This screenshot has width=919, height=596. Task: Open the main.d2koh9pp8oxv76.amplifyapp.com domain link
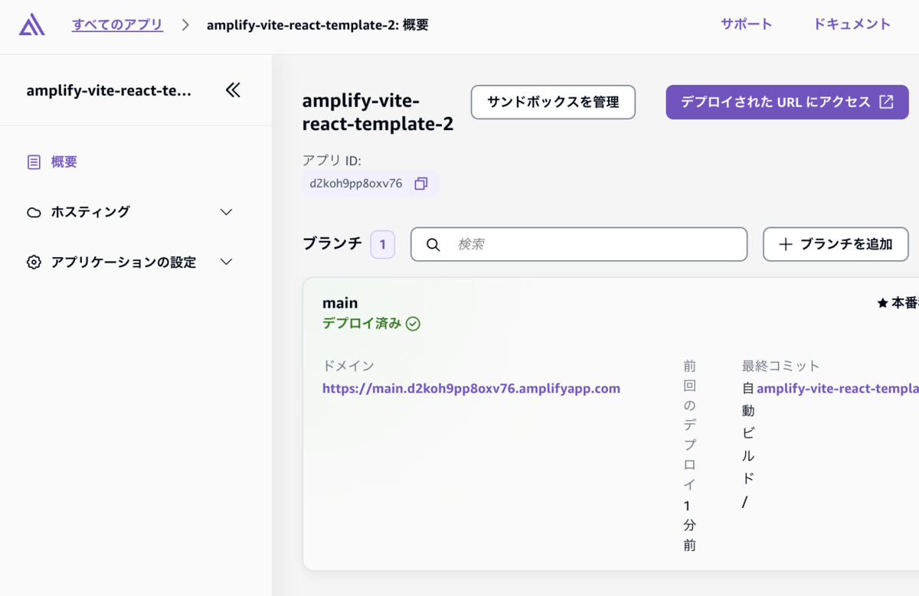tap(471, 389)
